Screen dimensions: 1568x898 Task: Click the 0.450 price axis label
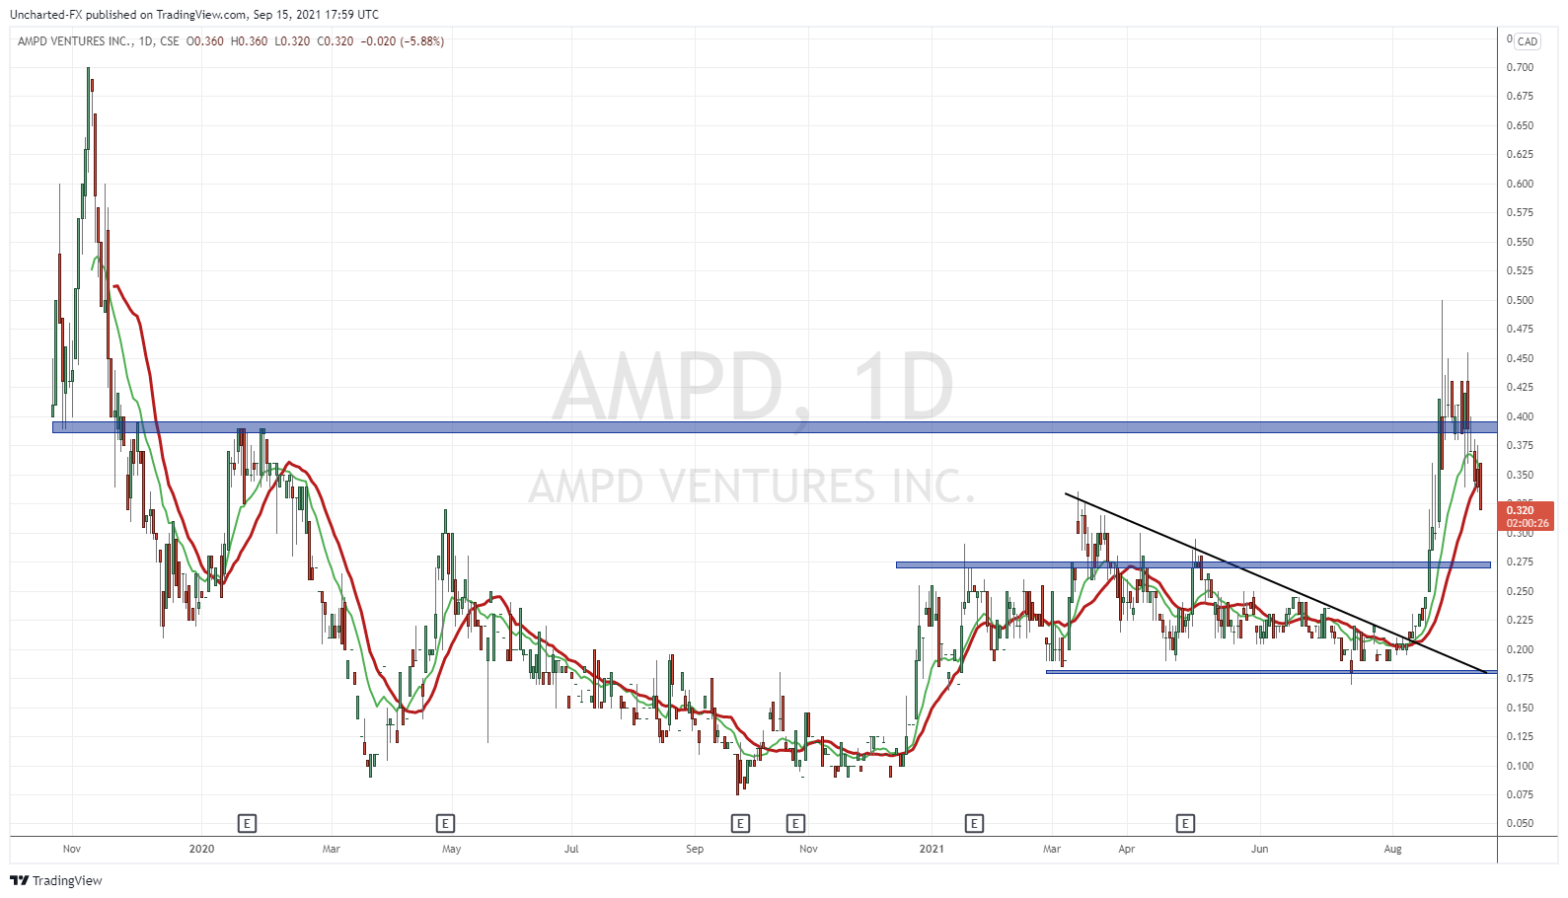point(1520,358)
